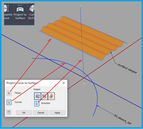Image resolution: width=143 pixels, height=129 pixels.
Task: Select Project along vector output option
Action: [38, 96]
